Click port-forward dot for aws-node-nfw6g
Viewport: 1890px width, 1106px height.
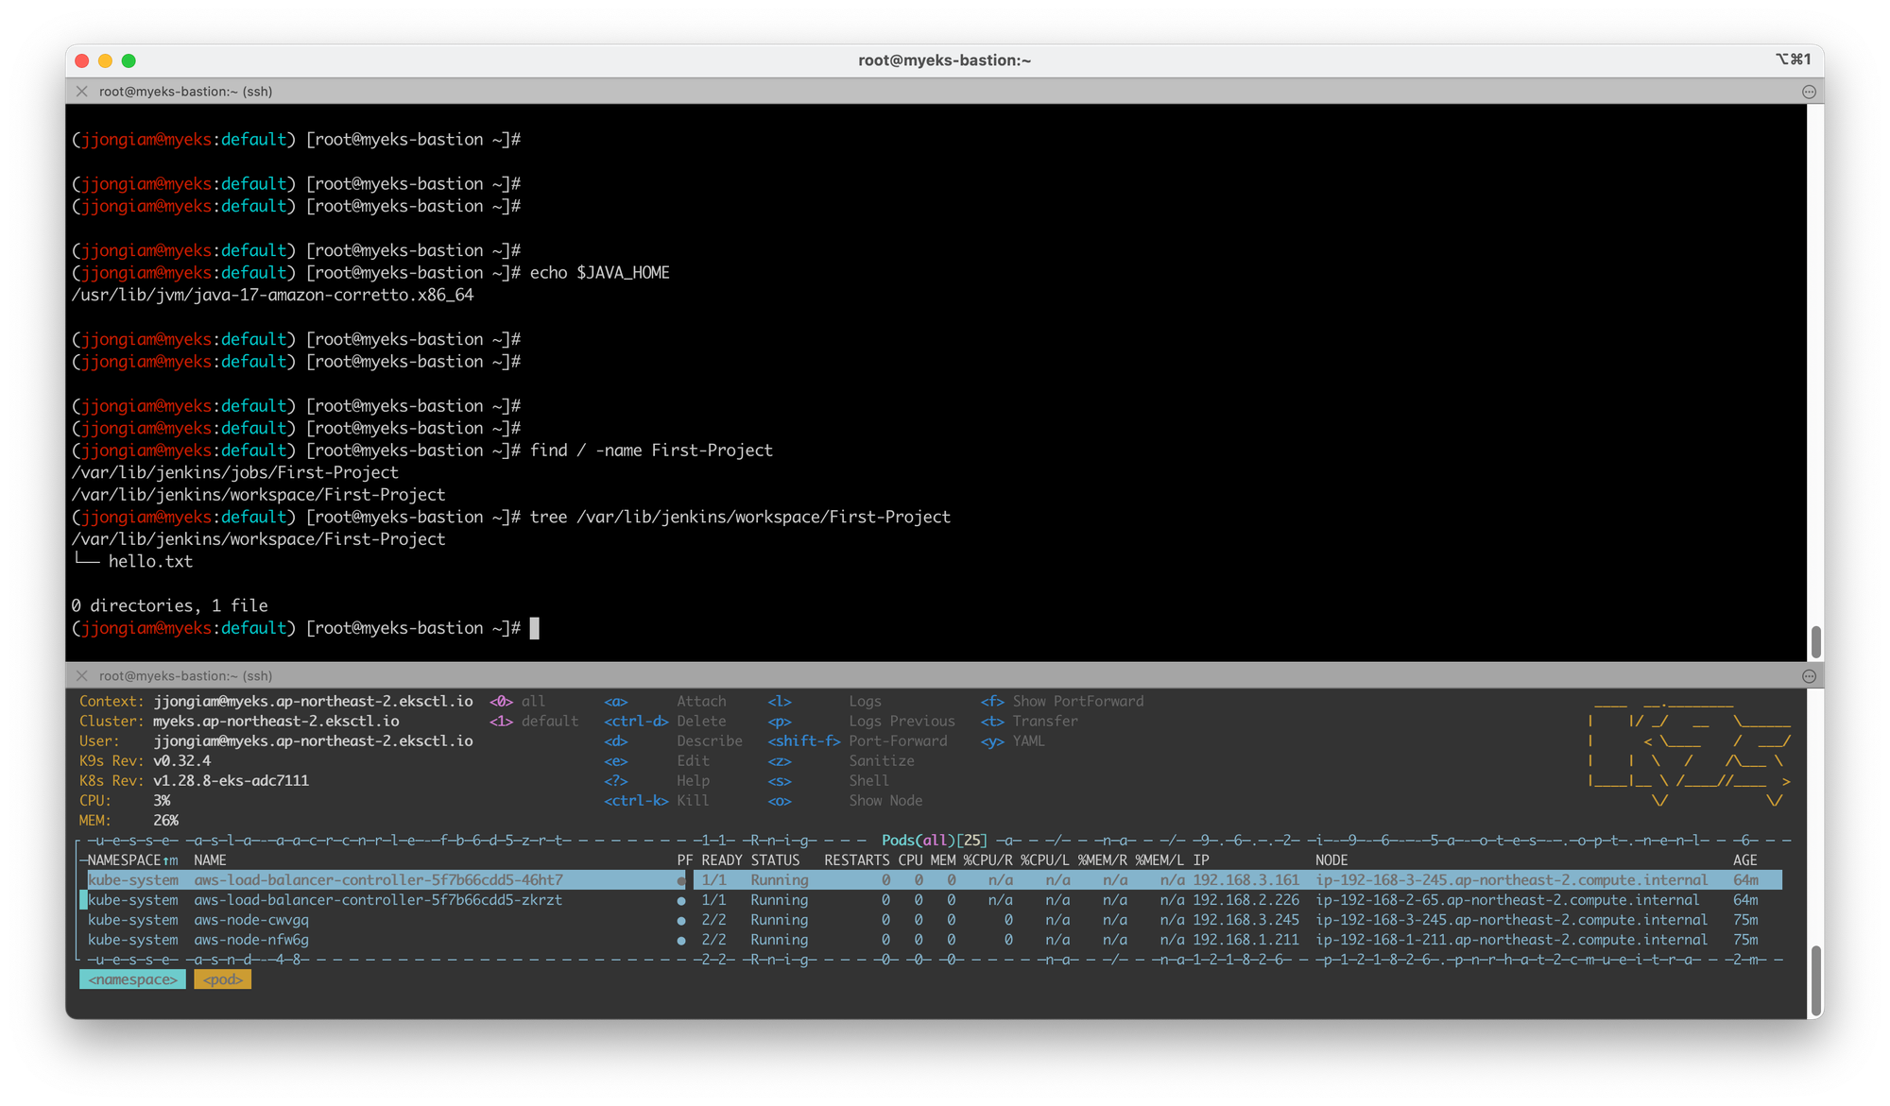pos(681,940)
